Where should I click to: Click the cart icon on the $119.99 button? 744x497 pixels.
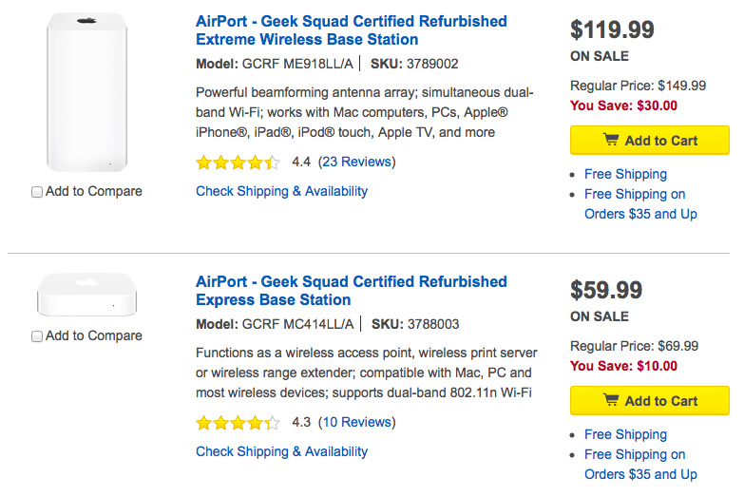[x=611, y=141]
